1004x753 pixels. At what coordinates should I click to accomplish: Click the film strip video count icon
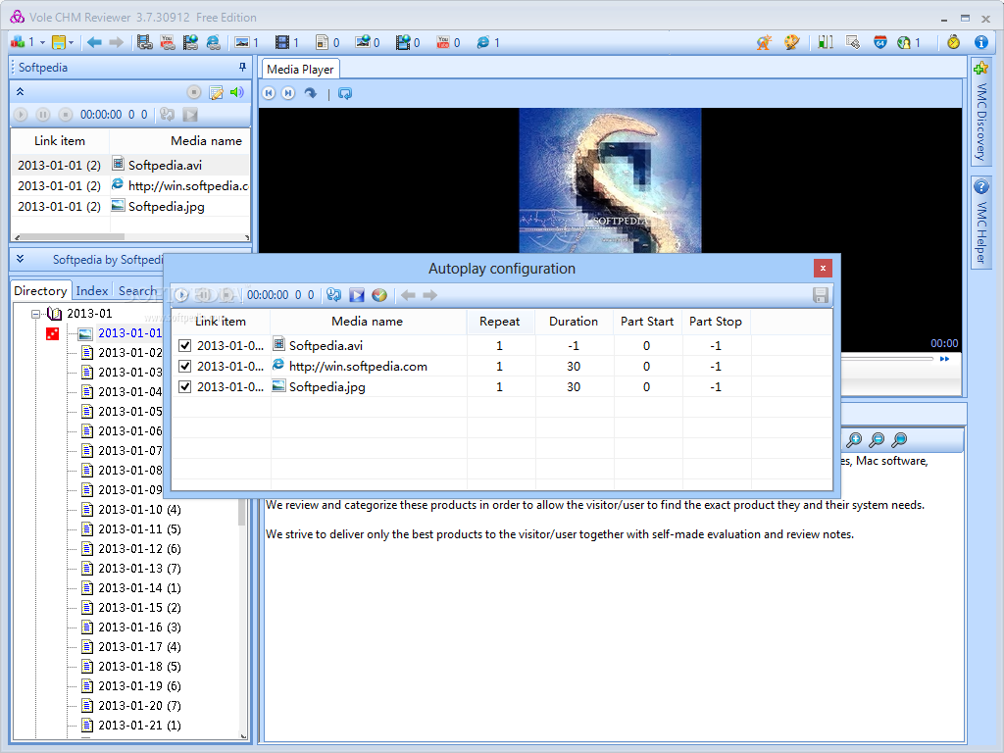click(x=281, y=42)
